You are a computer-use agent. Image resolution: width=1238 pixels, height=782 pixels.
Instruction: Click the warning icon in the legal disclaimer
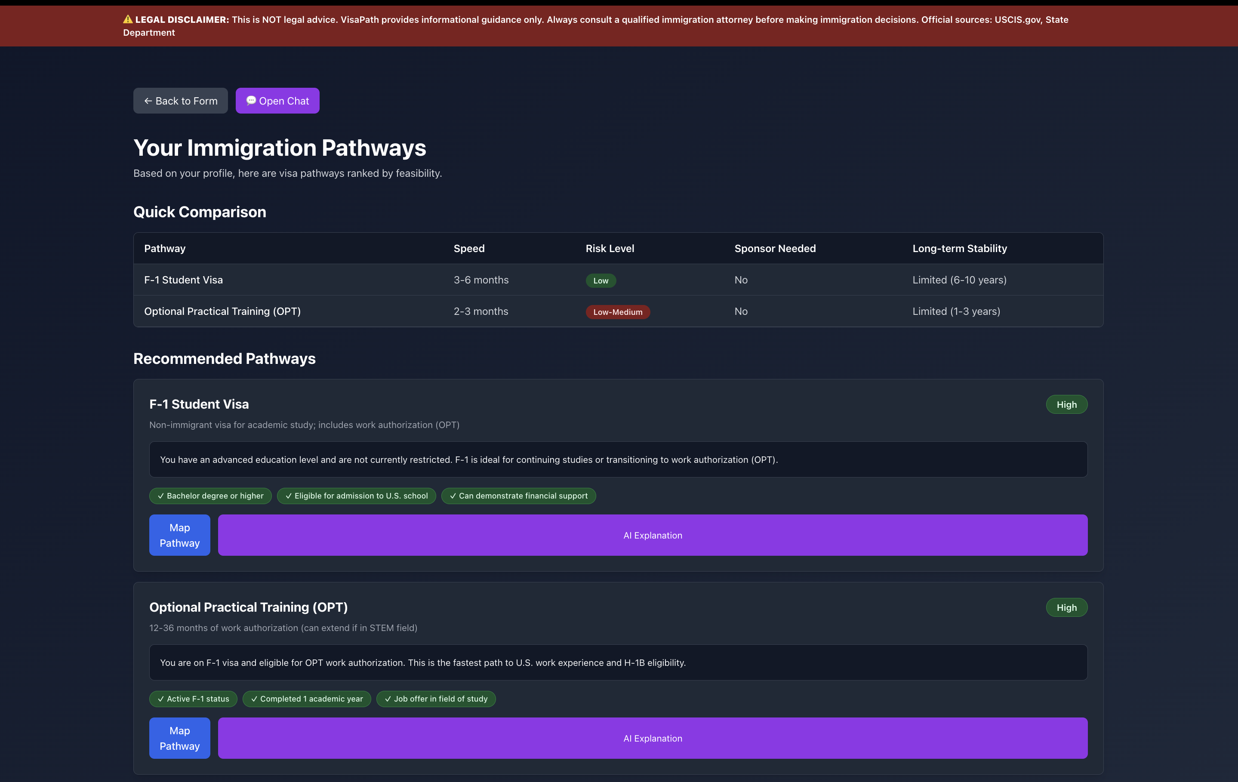pyautogui.click(x=127, y=19)
